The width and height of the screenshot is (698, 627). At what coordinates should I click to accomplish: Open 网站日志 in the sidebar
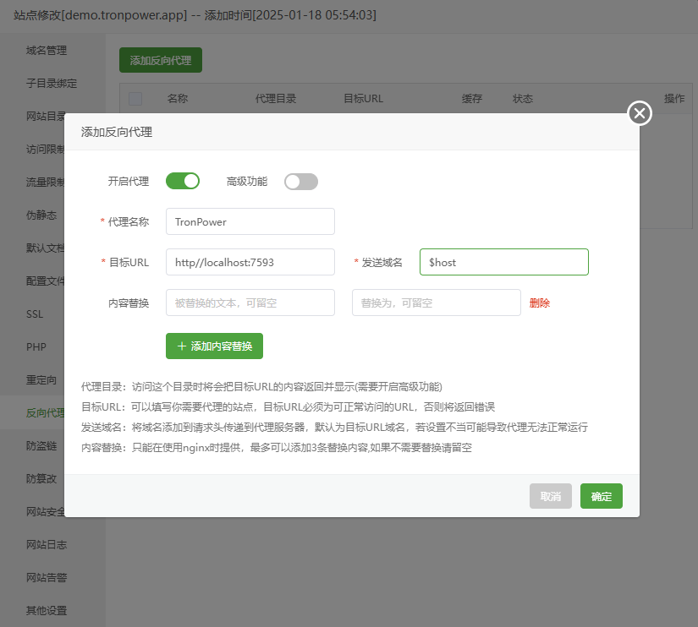[x=47, y=544]
